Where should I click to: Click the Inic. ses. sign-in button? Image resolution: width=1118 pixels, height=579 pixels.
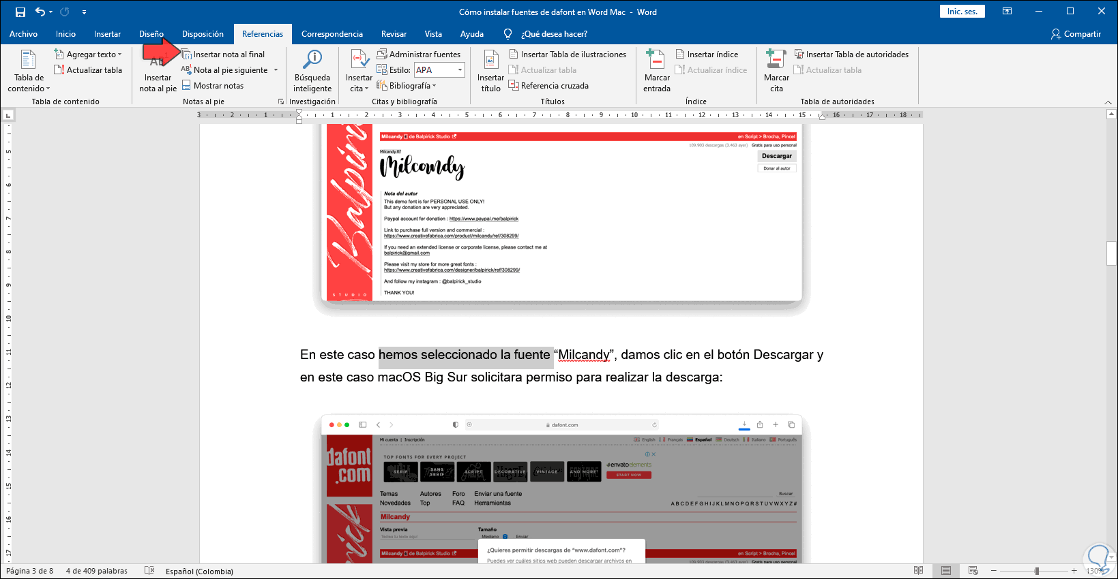coord(962,12)
